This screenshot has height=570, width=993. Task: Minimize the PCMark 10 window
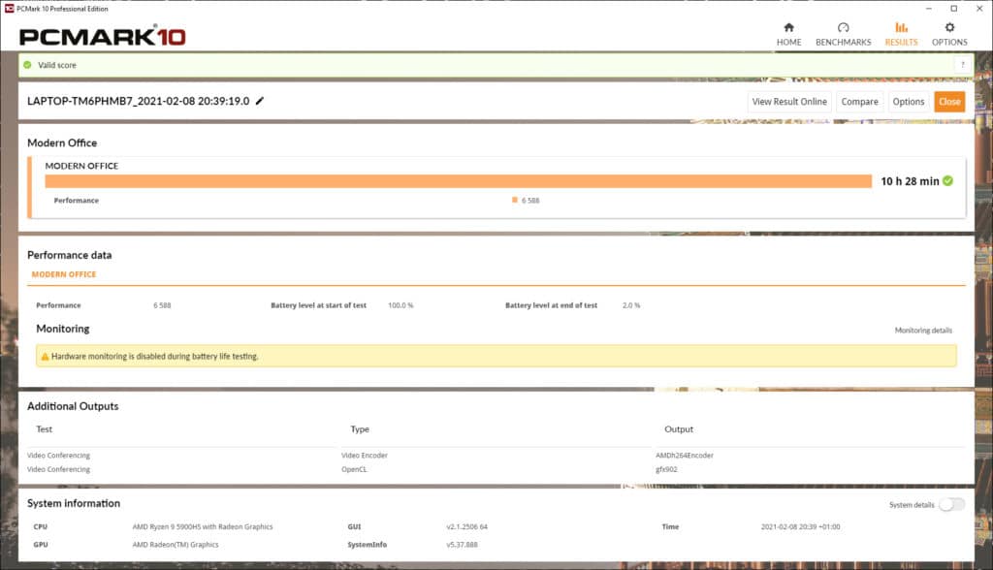coord(928,9)
